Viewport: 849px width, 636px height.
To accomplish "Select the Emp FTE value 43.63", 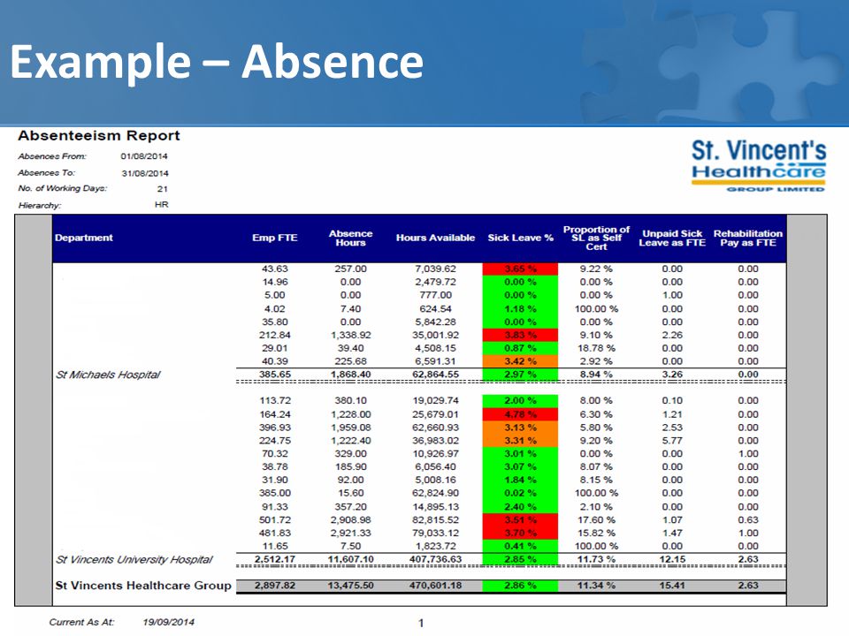I will [274, 269].
